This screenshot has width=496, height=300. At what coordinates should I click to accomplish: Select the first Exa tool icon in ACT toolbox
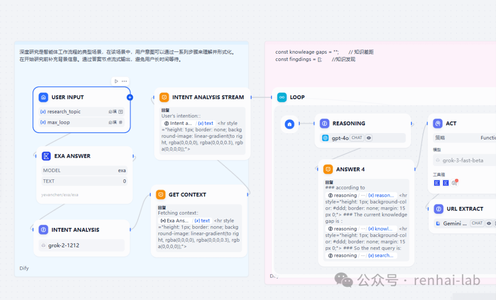[x=437, y=183]
